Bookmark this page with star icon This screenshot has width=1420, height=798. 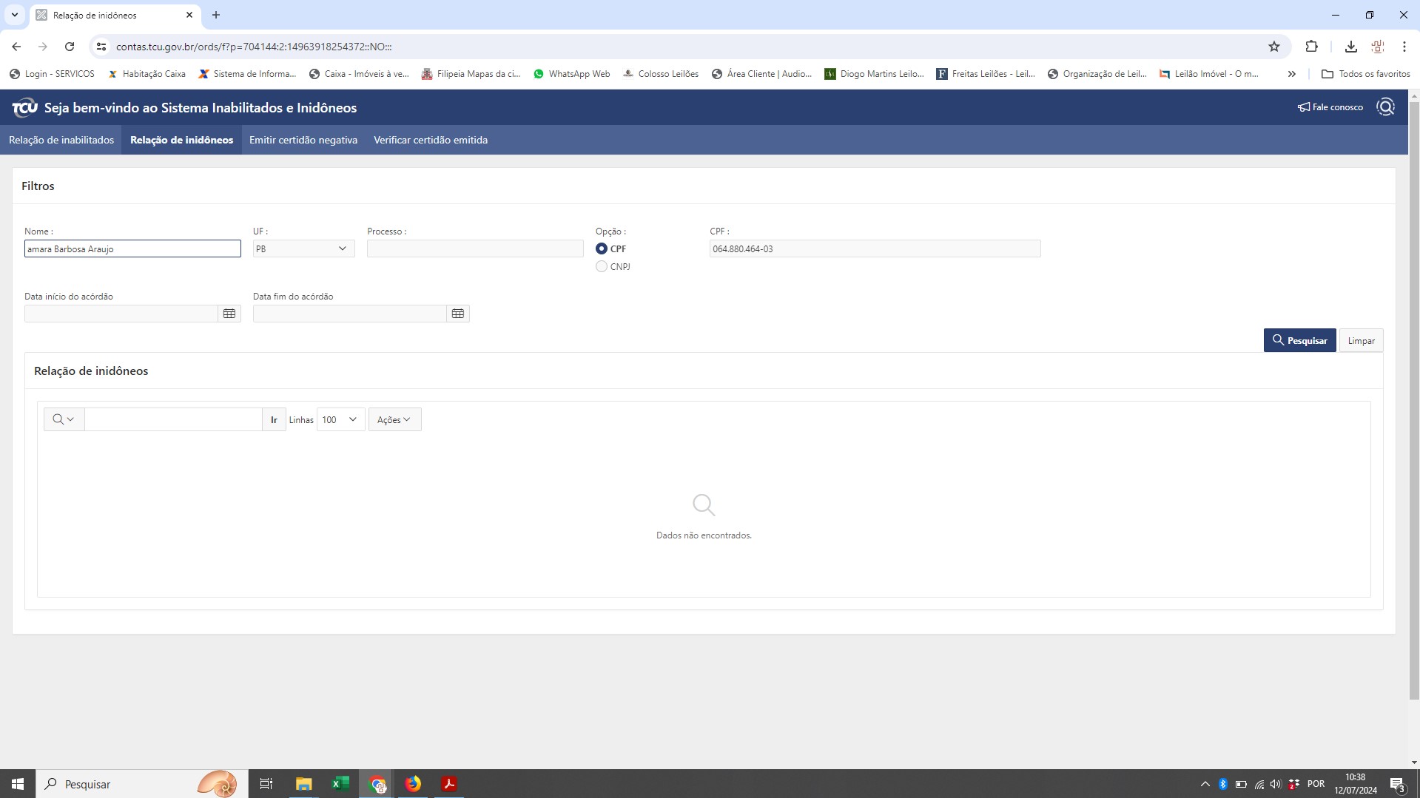[1273, 47]
